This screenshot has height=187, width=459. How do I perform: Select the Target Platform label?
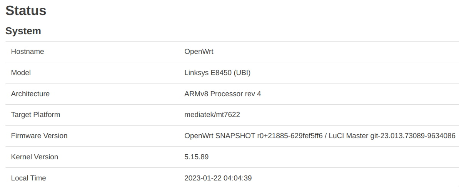tap(35, 114)
